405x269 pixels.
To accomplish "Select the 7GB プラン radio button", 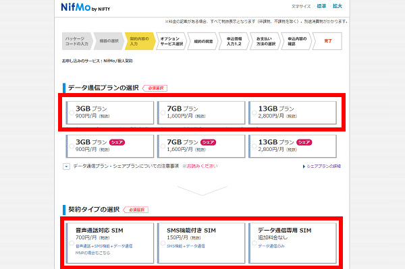I will [163, 113].
